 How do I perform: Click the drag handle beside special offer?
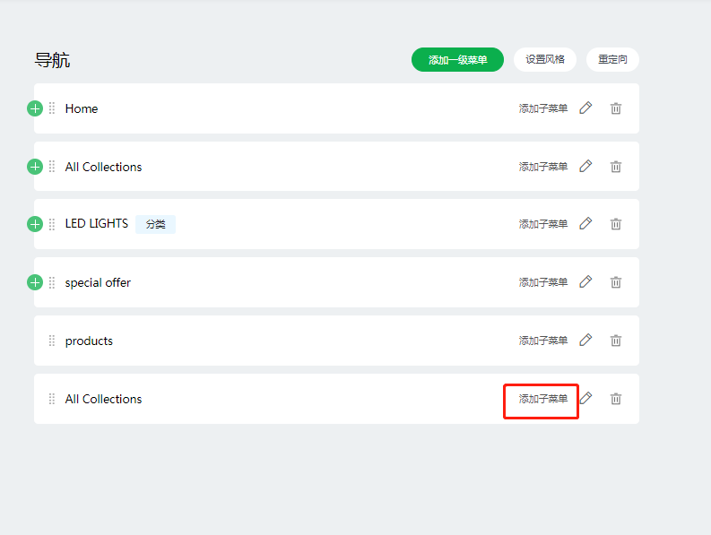[x=52, y=282]
